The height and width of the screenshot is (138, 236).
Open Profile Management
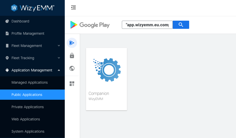coord(32,33)
